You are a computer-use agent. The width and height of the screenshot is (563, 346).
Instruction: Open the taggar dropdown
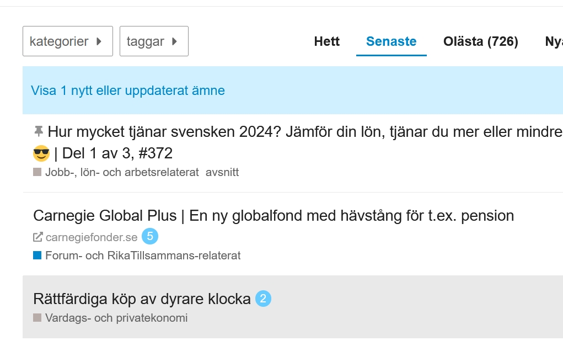pyautogui.click(x=154, y=41)
